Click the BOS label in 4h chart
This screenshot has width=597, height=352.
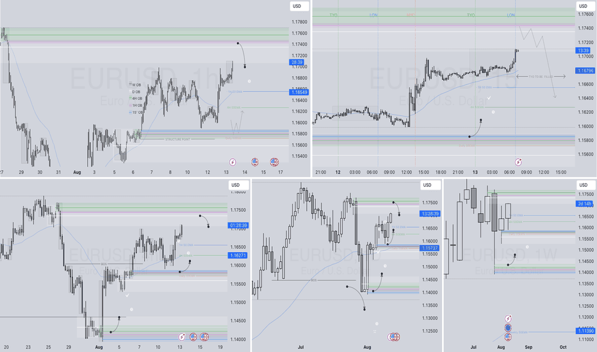click(104, 264)
